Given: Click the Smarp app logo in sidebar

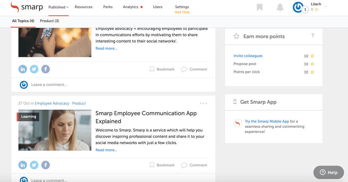Looking at the screenshot, I should [238, 123].
